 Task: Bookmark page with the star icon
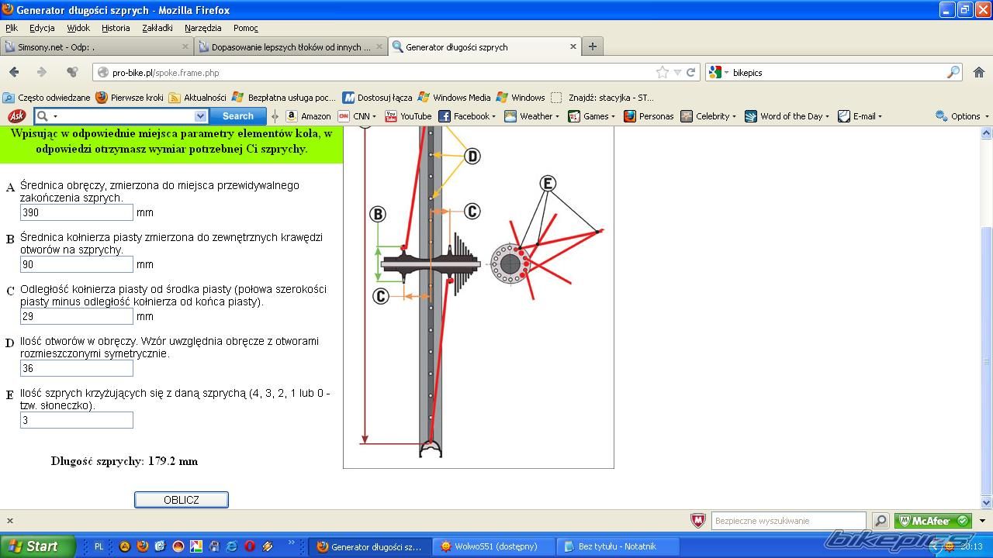point(662,72)
